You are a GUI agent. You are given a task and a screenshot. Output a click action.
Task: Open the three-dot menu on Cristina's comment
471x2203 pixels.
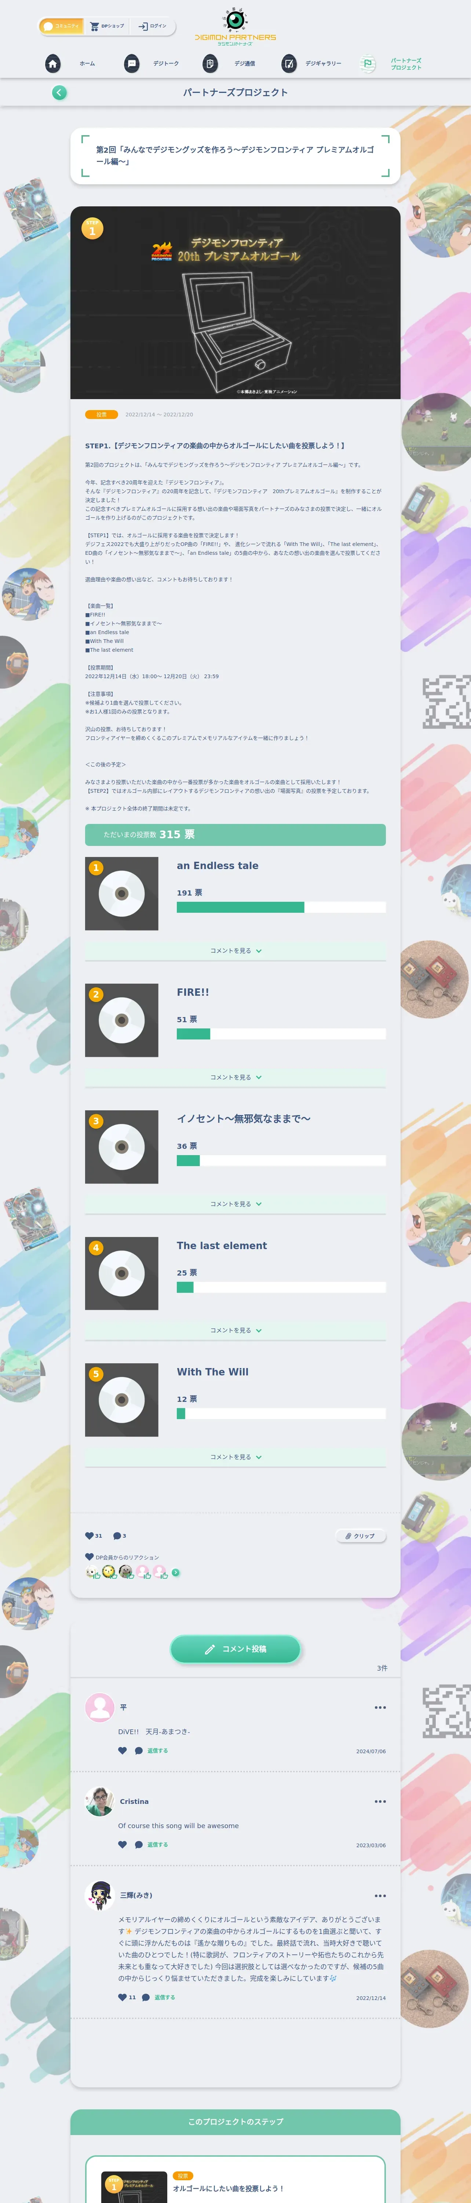pos(380,1801)
